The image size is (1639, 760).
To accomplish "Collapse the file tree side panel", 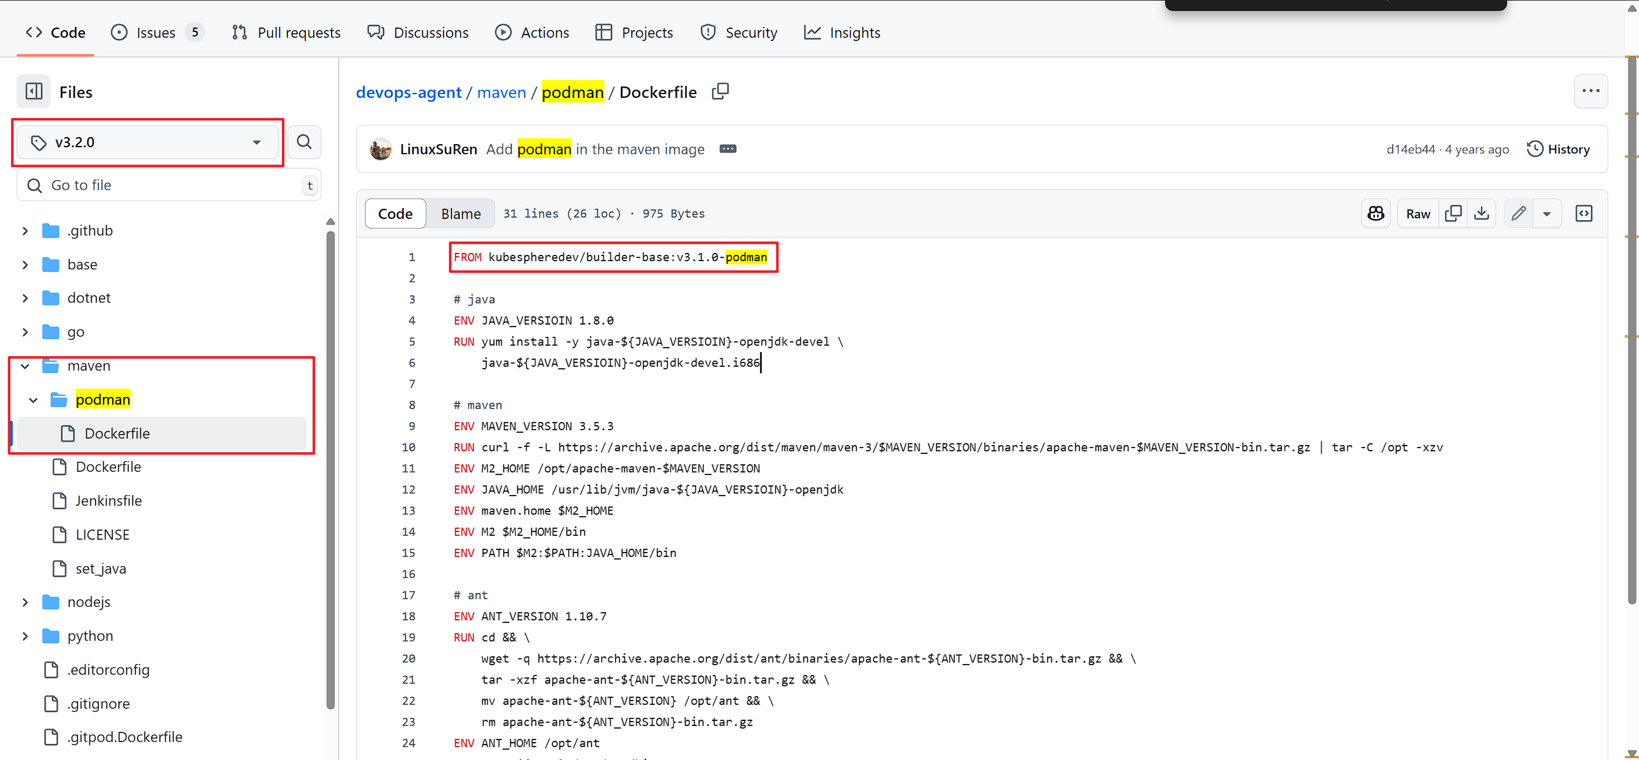I will coord(34,92).
